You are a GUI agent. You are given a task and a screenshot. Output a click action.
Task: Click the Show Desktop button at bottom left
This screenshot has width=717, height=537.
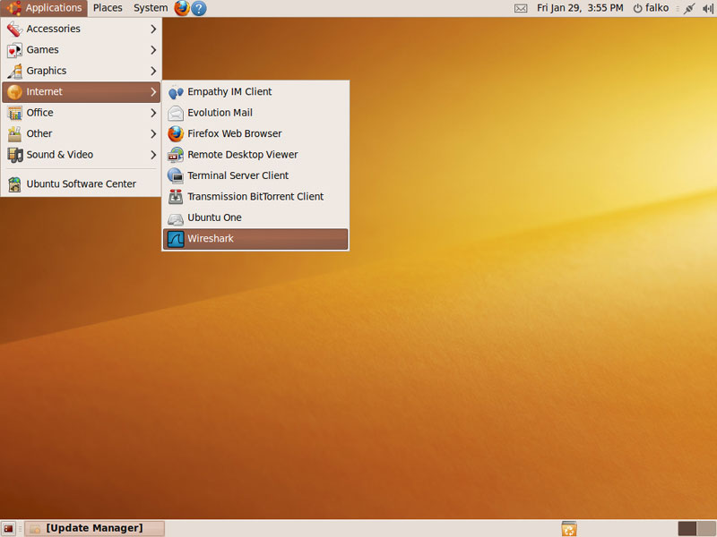coord(9,529)
